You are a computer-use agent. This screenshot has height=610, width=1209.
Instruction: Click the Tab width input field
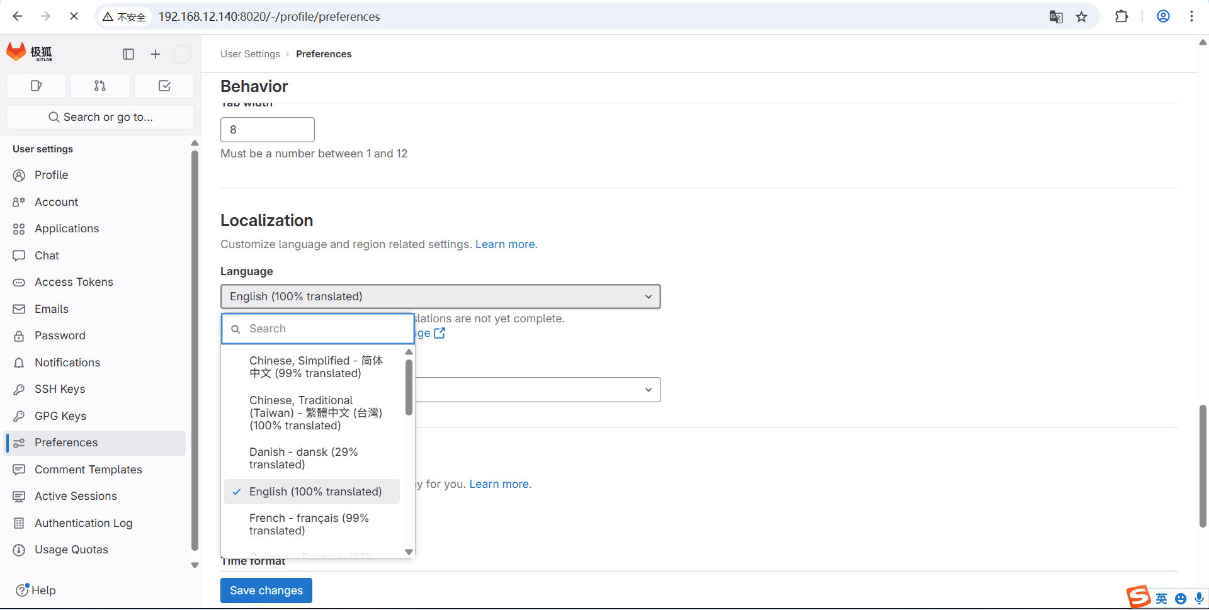268,130
